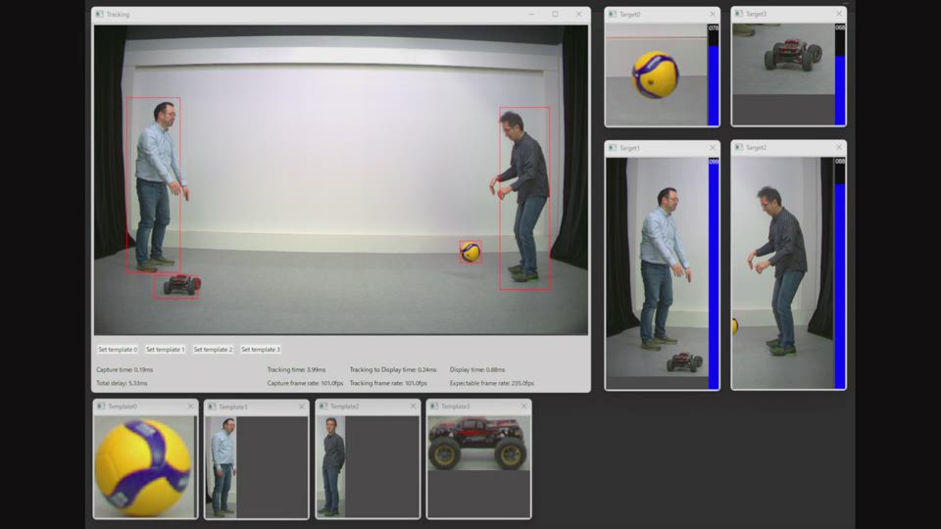Click the Set template 2 button
941x529 pixels.
coord(213,350)
